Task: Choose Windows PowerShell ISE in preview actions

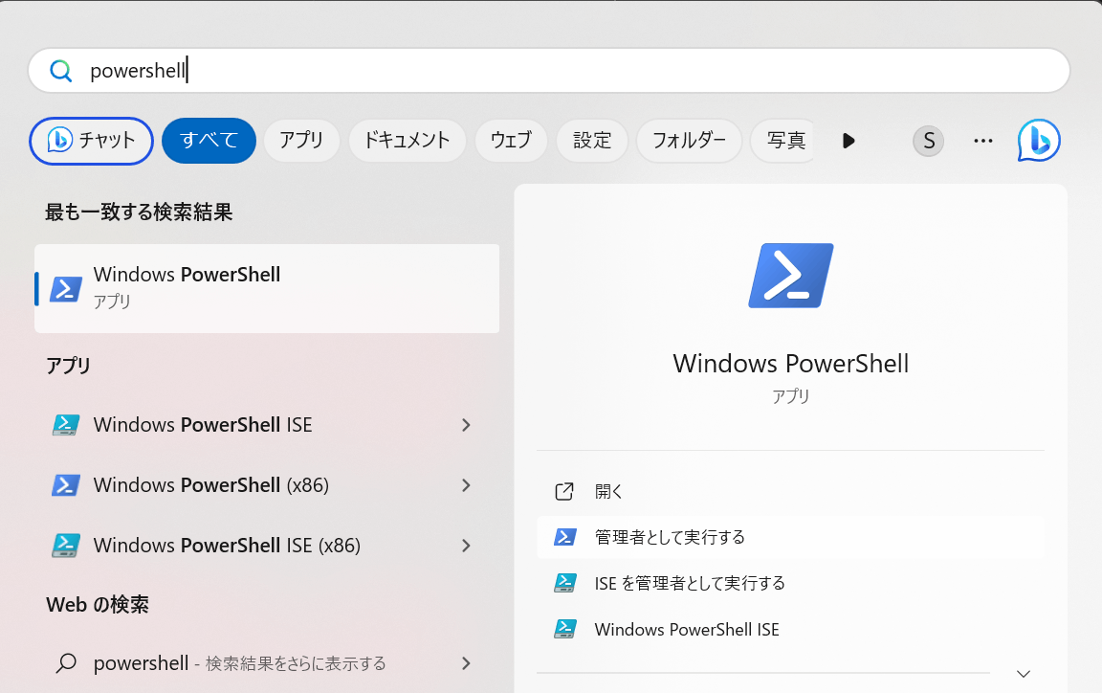Action: 791,630
